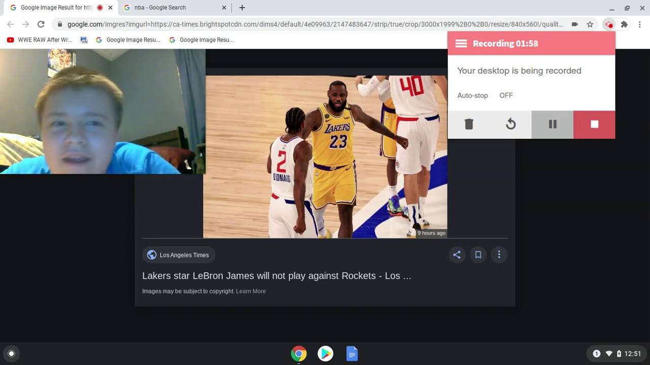The width and height of the screenshot is (650, 365).
Task: Click the Chrome back arrow
Action: point(11,24)
